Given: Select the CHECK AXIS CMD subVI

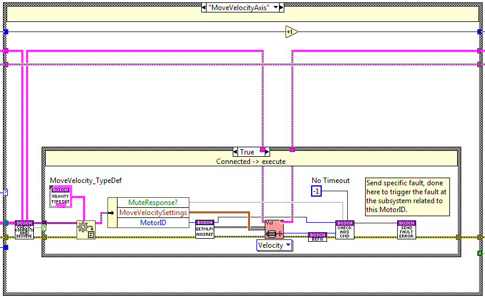Looking at the screenshot, I should coord(344,229).
